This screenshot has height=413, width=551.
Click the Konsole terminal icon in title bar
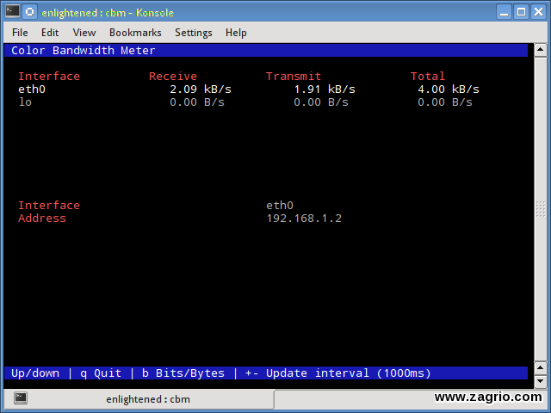(12, 12)
